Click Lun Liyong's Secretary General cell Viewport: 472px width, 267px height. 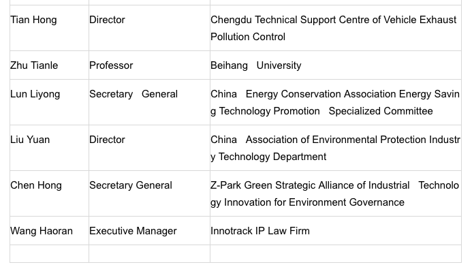pos(149,102)
